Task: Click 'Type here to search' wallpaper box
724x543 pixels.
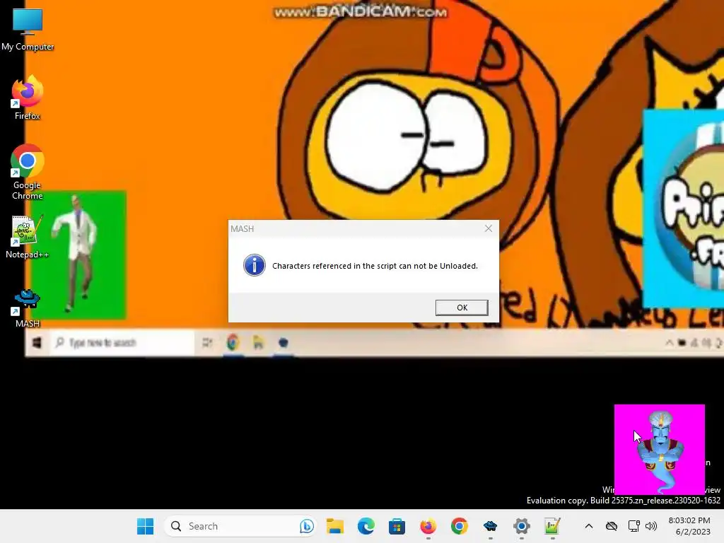Action: coord(122,343)
